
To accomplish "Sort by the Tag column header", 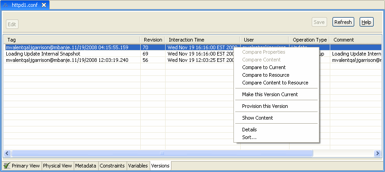I will tap(71, 40).
